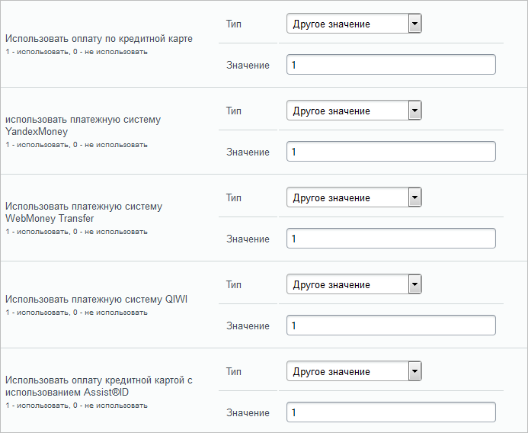Select the WebMoney Transfer setting label

[84, 212]
